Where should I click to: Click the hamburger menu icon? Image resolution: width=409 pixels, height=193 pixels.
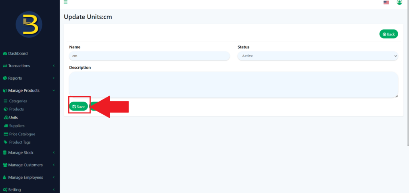pyautogui.click(x=66, y=2)
